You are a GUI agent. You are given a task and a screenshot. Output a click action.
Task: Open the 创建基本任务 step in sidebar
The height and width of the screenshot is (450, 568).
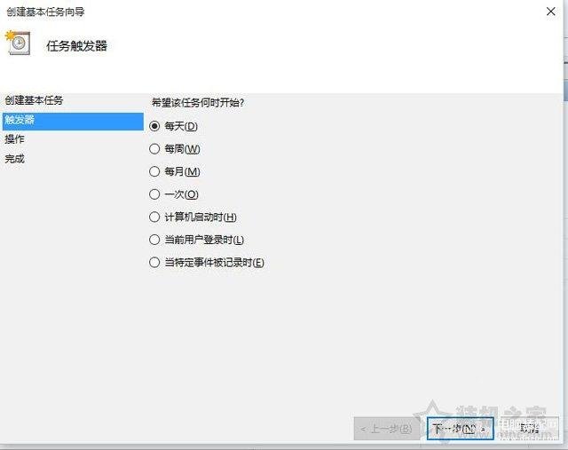34,100
